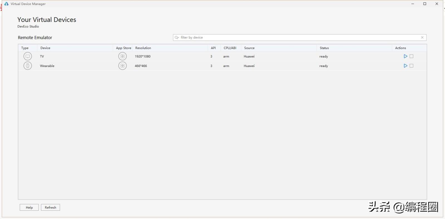Close the Virtual Device Manager window

coord(437,4)
